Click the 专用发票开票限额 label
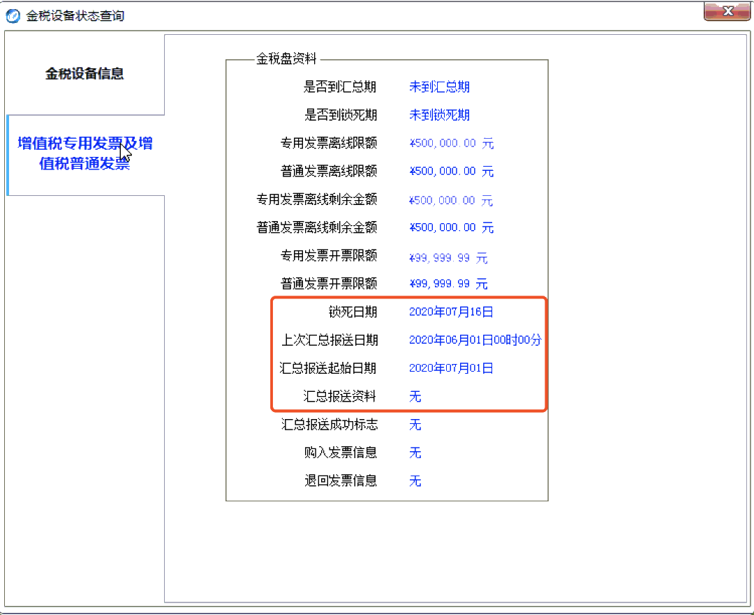 [x=329, y=255]
